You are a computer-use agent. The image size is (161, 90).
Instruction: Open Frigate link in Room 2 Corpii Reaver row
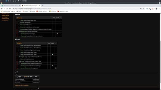(22, 22)
